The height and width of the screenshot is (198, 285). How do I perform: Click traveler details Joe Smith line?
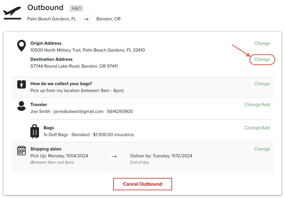pos(81,111)
